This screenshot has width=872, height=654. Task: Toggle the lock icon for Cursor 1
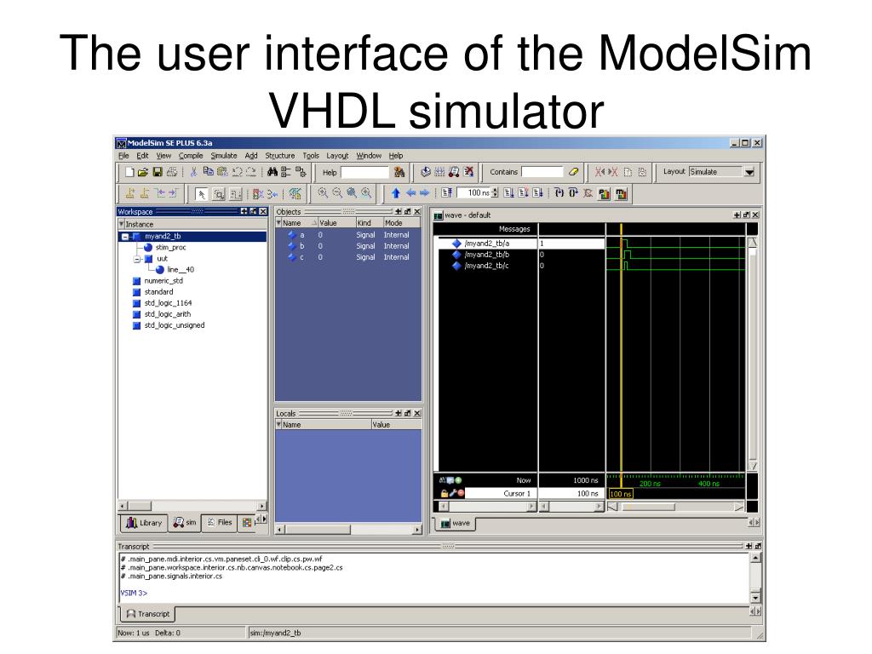coord(445,493)
